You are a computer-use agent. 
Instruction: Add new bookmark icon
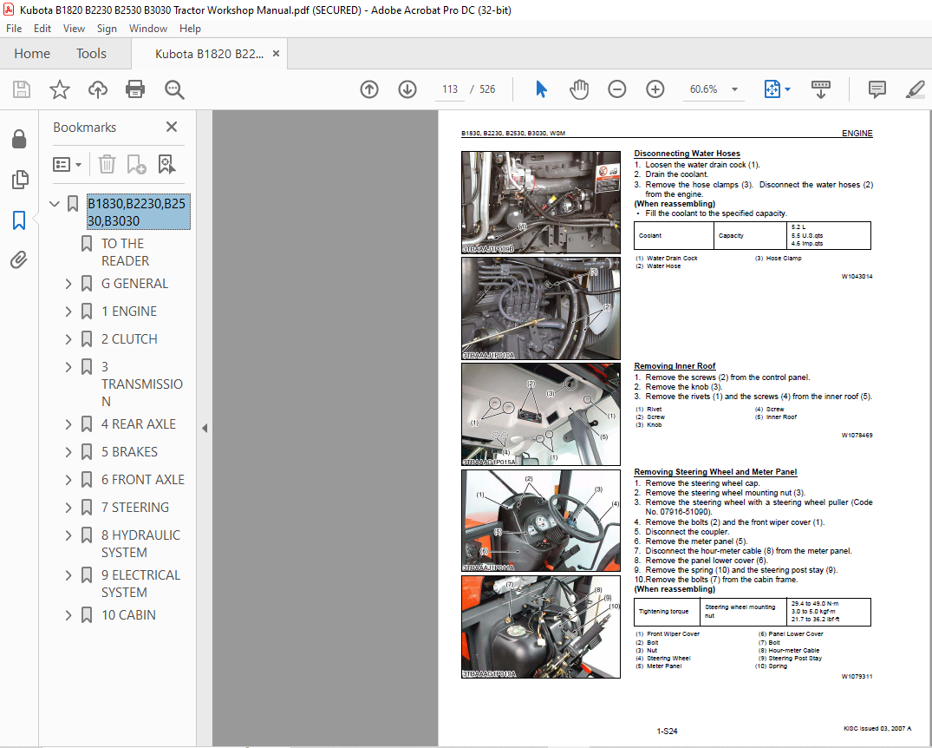(x=136, y=164)
